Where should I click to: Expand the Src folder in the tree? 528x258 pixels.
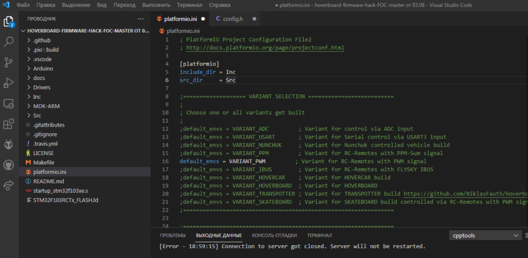tap(37, 115)
